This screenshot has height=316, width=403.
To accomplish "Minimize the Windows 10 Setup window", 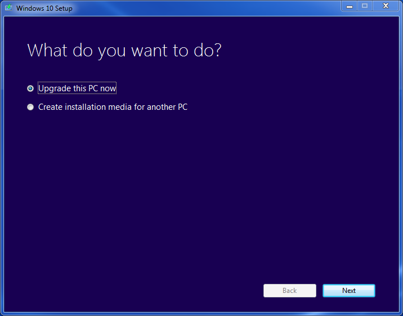I will coord(350,6).
